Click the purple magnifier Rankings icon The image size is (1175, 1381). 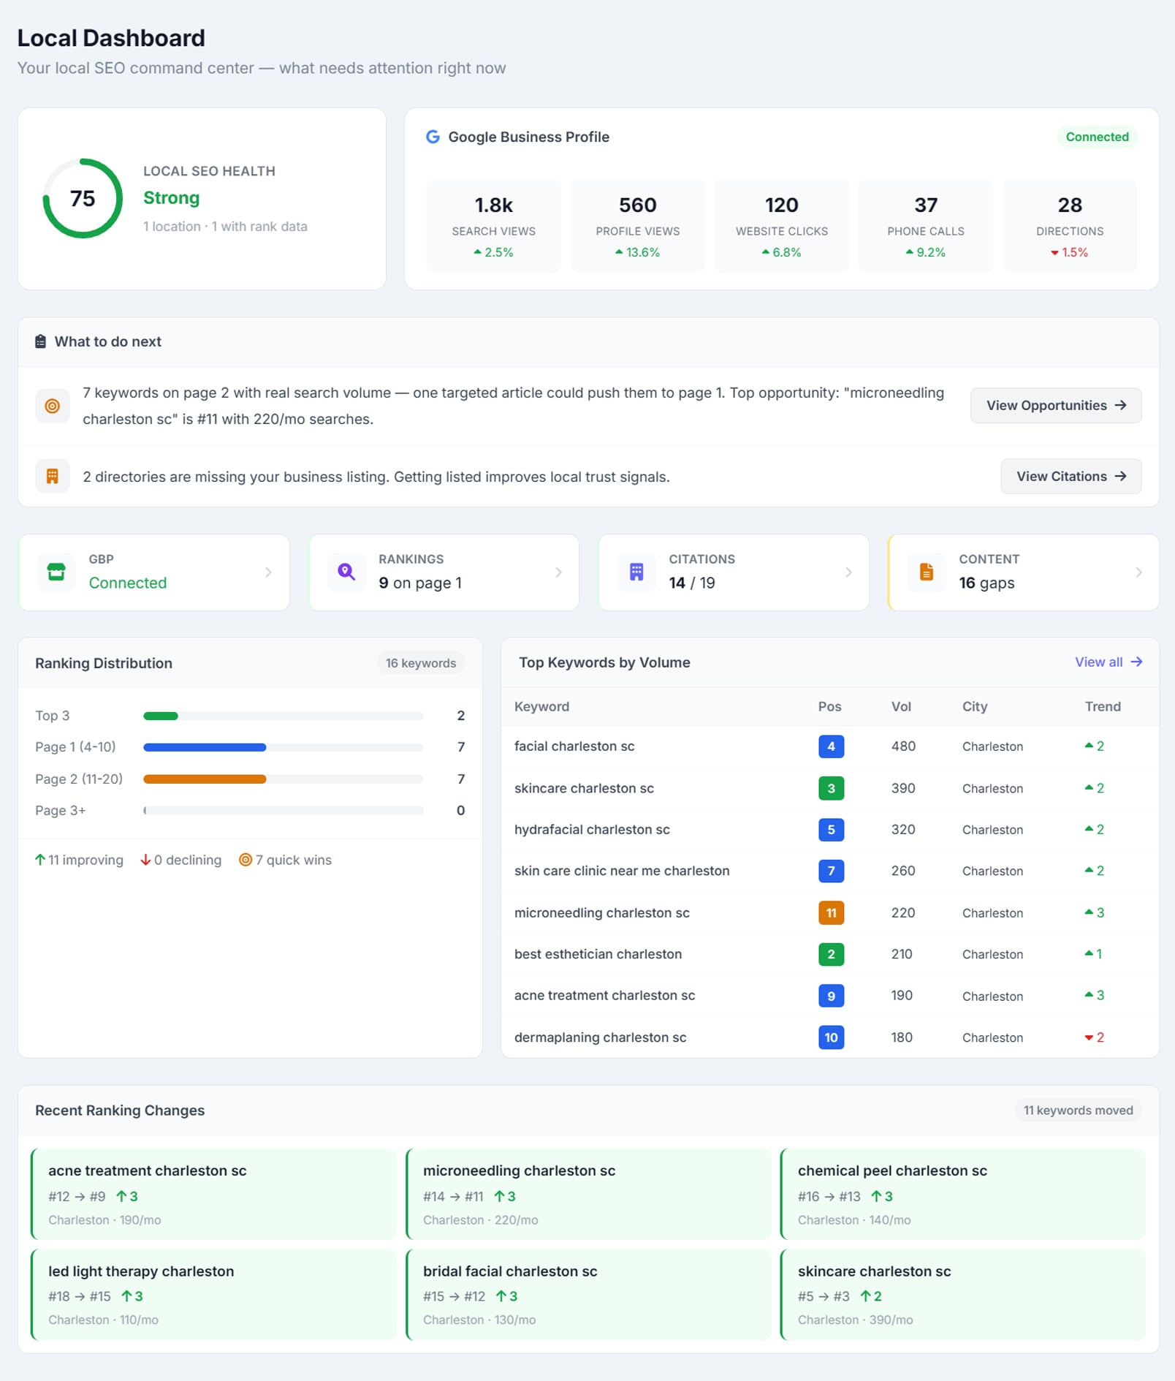coord(346,572)
